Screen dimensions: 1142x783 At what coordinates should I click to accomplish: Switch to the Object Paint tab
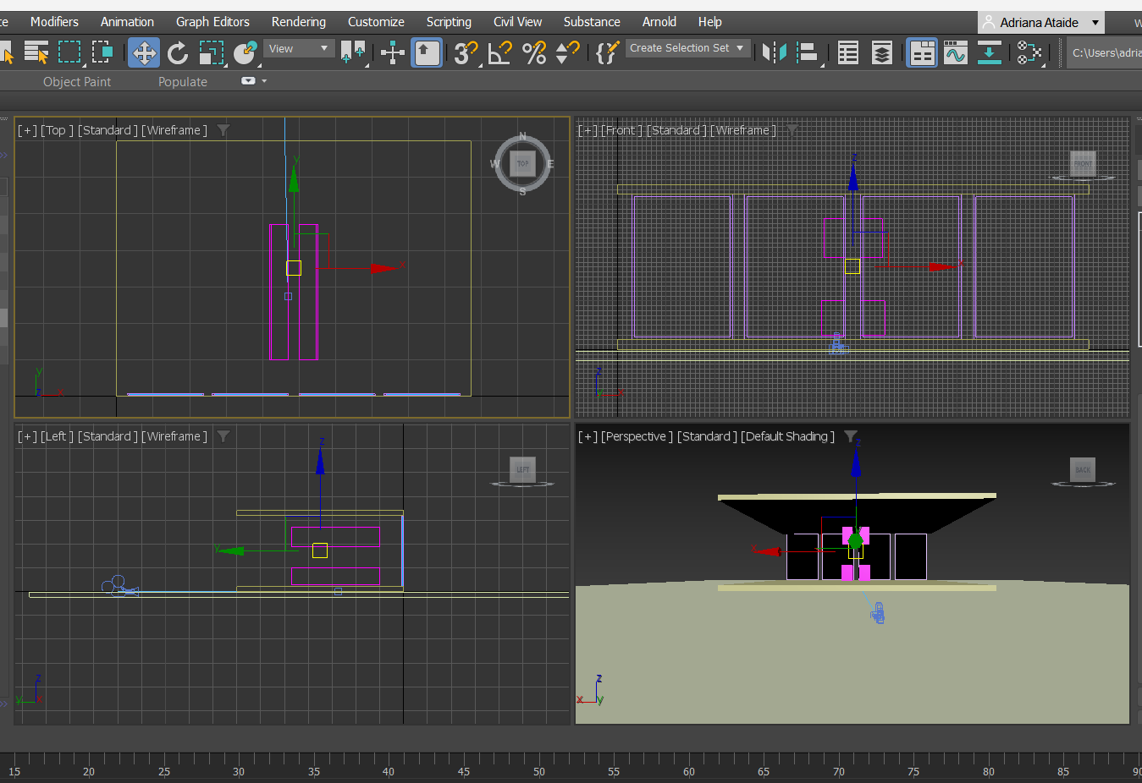point(77,82)
